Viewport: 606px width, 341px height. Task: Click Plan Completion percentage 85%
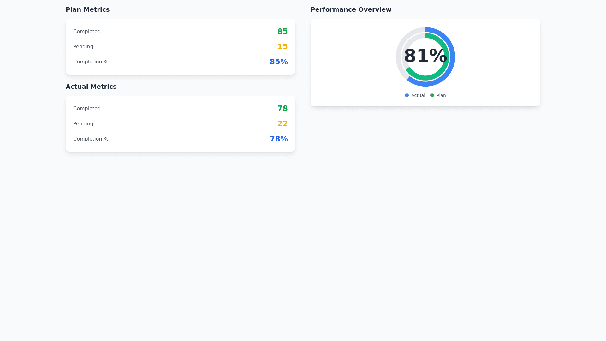[x=278, y=62]
